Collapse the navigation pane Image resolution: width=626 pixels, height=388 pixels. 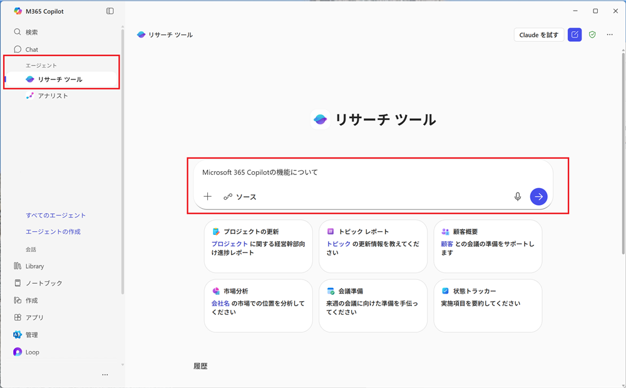[110, 11]
